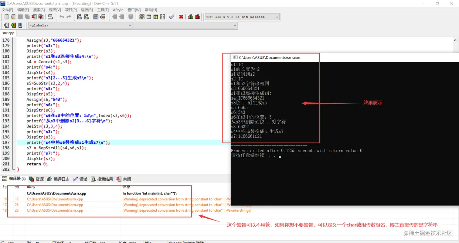The width and height of the screenshot is (459, 243).
Task: Open the 运行[R] menu
Action: pos(87,10)
